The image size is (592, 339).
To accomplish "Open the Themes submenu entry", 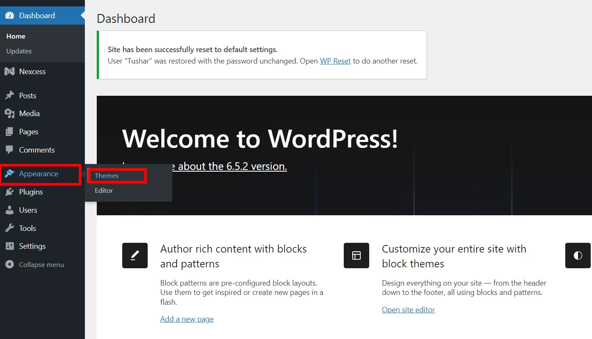I will coord(107,175).
